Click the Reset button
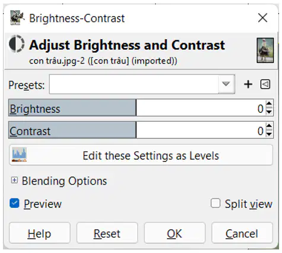 [107, 233]
